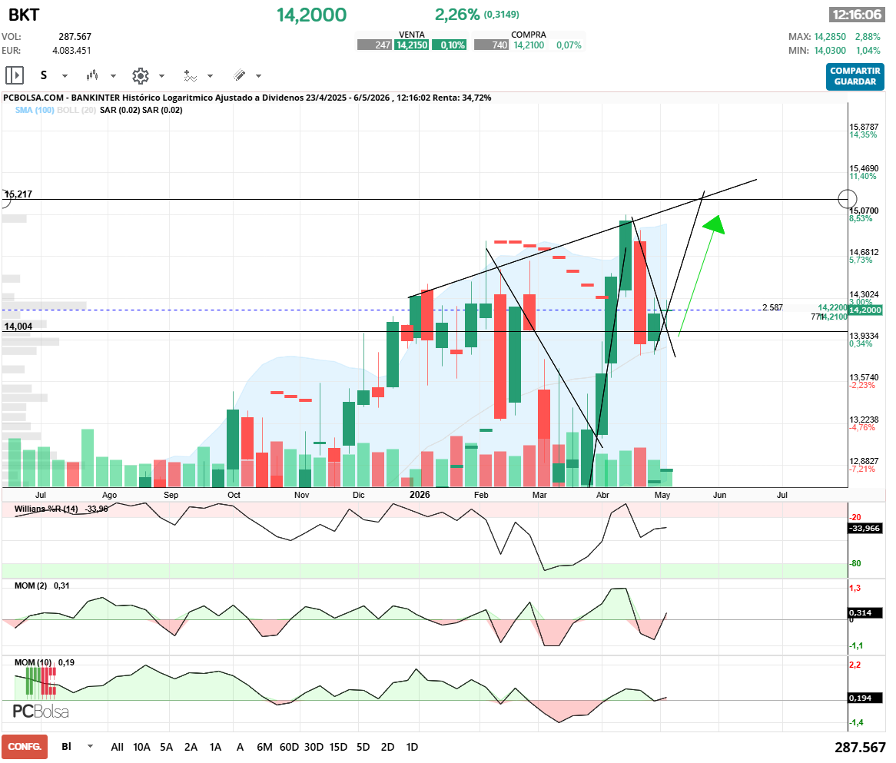Toggle the first SAR (0.02) label
This screenshot has width=896, height=763.
tap(119, 110)
